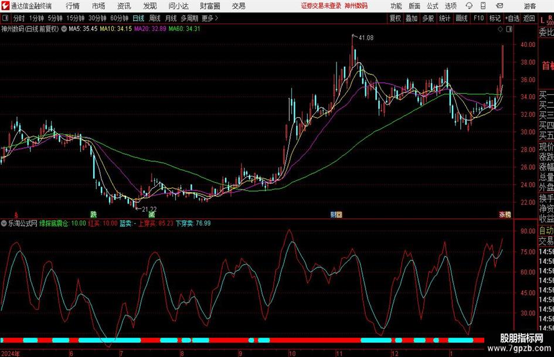554x357 pixels.
Task: Switch to the 5分钟 period tab
Action: [55, 18]
